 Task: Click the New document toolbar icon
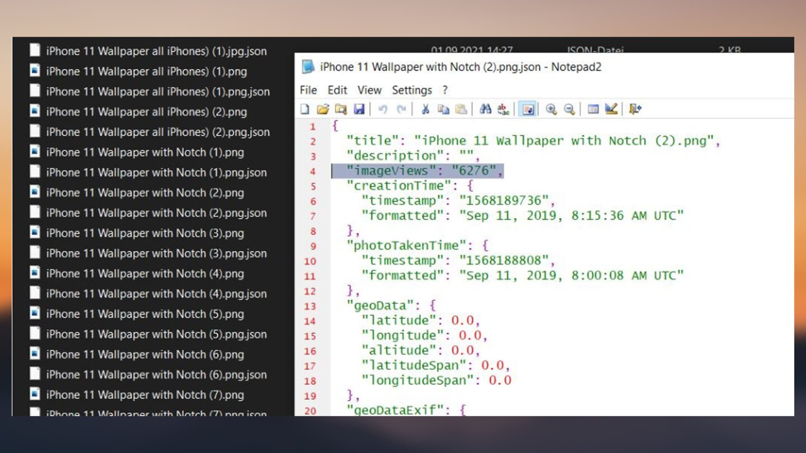(x=305, y=109)
